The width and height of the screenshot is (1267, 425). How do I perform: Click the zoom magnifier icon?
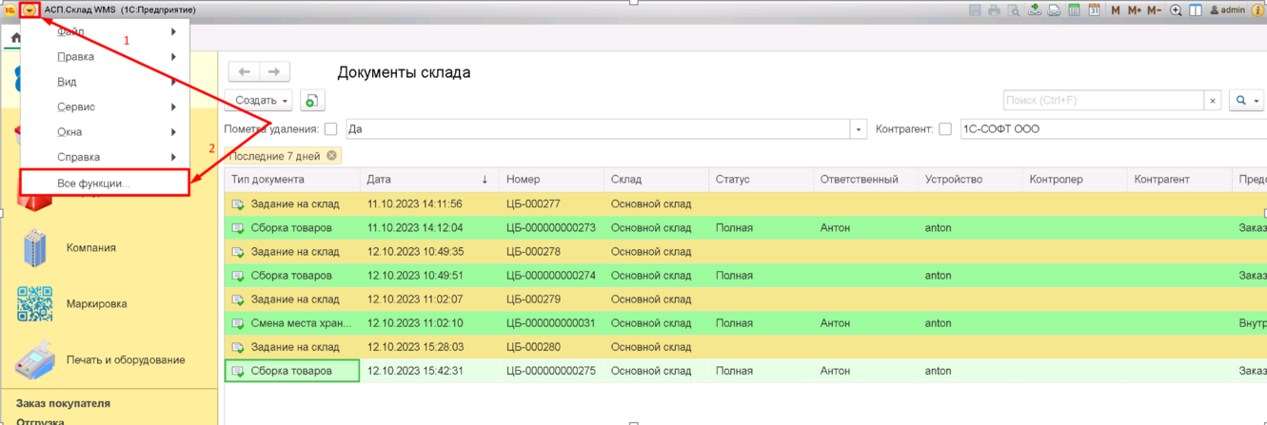click(x=1176, y=10)
